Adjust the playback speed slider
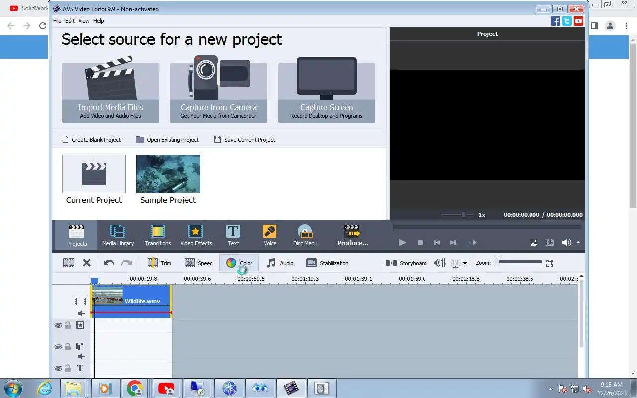Viewport: 637px width, 398px height. click(458, 215)
